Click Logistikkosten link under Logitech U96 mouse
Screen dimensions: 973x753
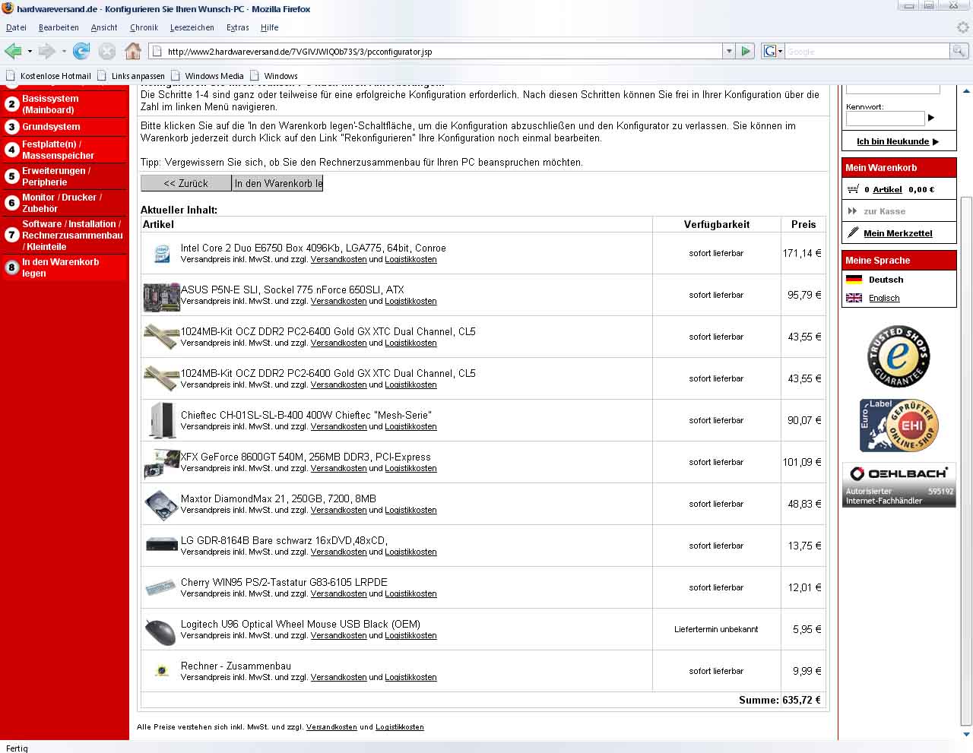(410, 636)
